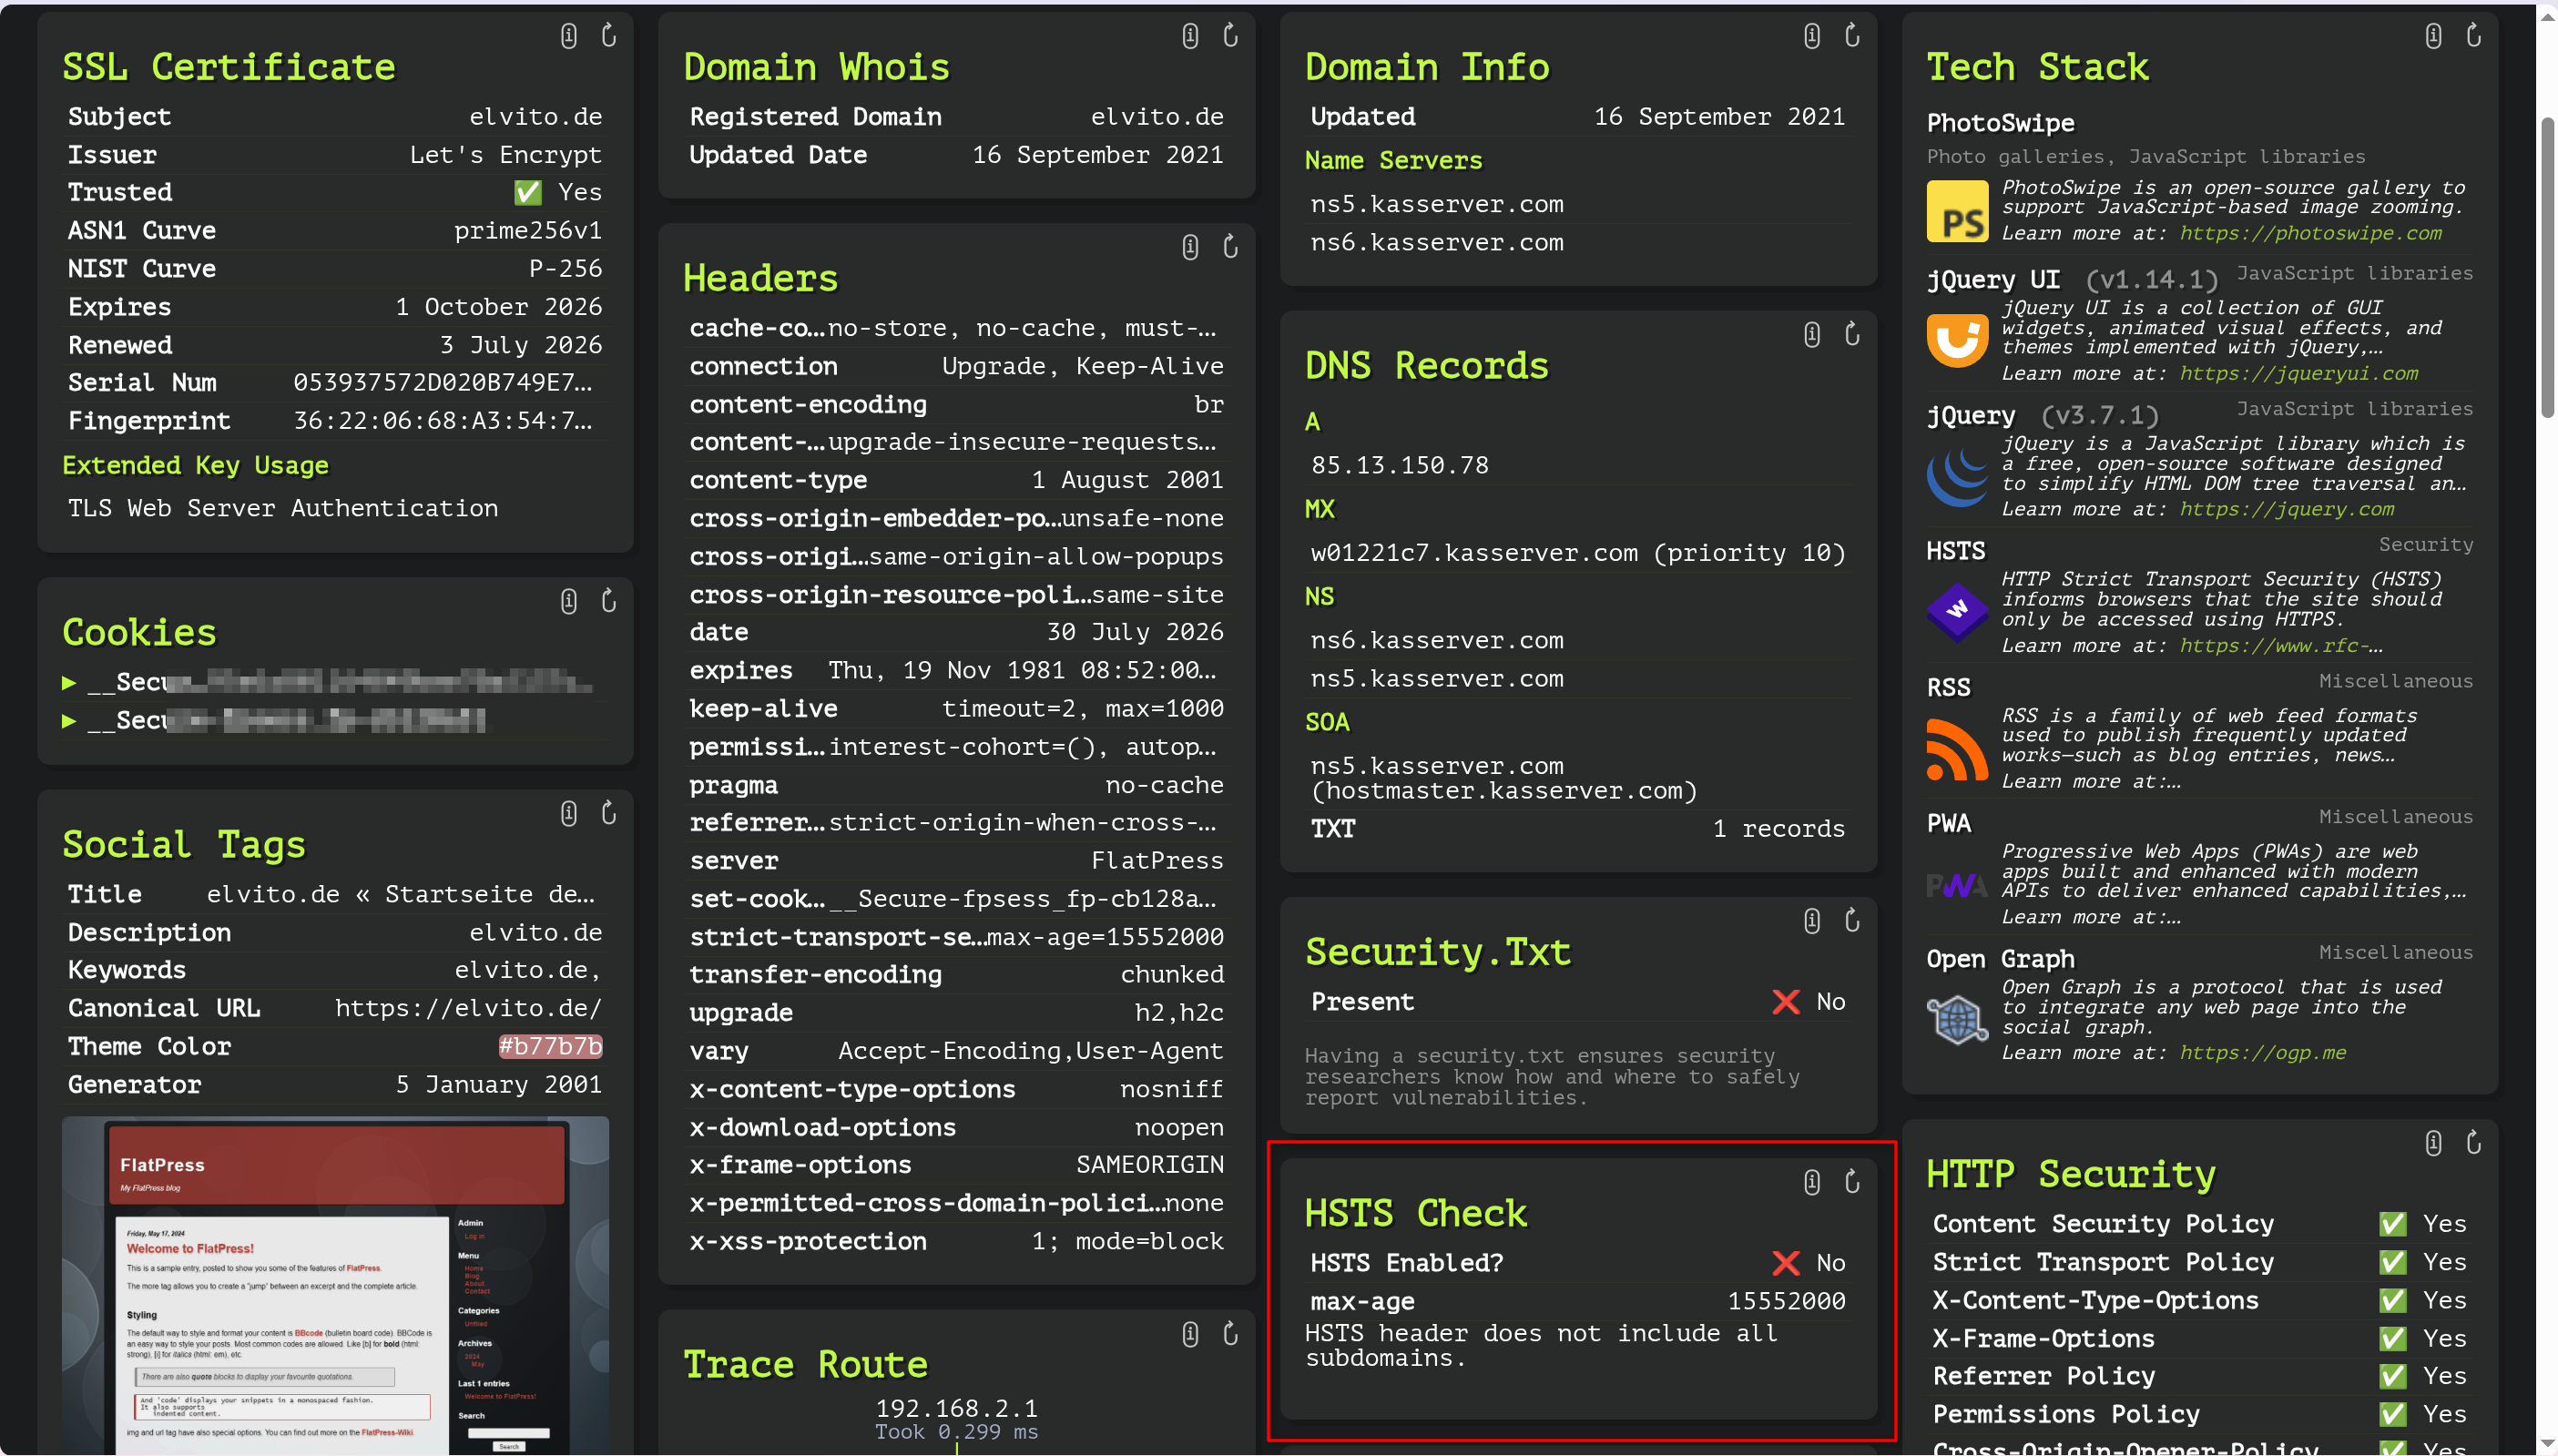
Task: Click the TXT "1 records" row
Action: [x=1578, y=829]
